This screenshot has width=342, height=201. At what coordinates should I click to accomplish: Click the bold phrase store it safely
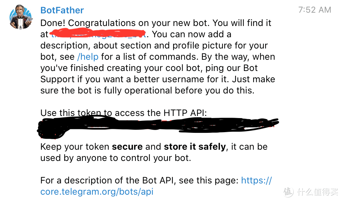click(x=195, y=147)
